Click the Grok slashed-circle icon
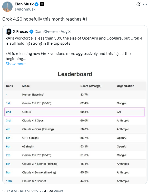Image resolution: width=149 pixels, height=192 pixels. coord(138,4)
